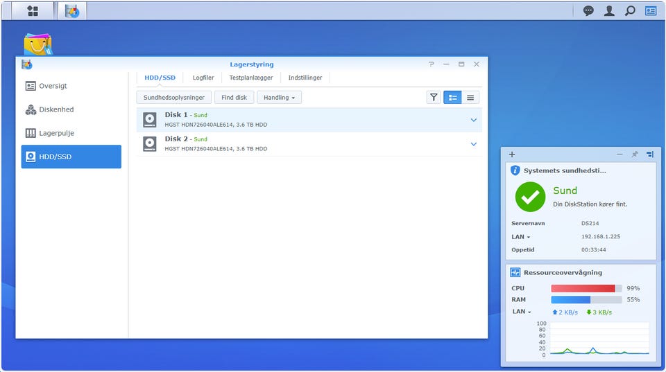Open Diskenhed in the sidebar
Viewport: 666px width, 372px height.
coord(71,109)
